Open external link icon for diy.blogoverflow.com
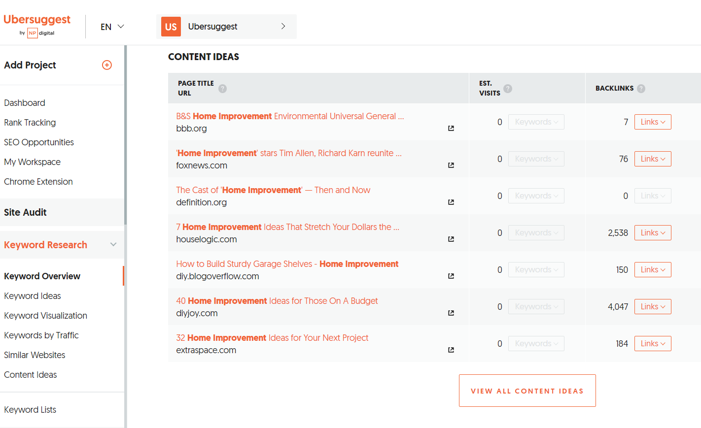 coord(451,276)
